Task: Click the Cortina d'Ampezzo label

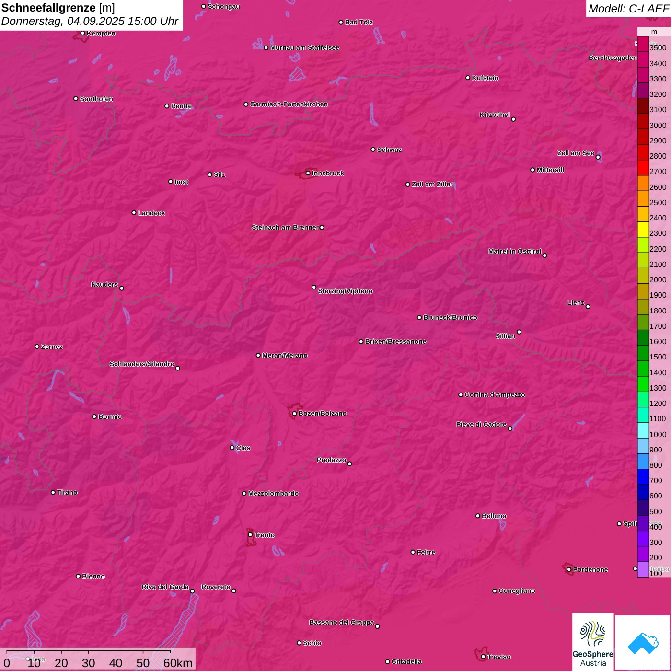Action: 495,394
